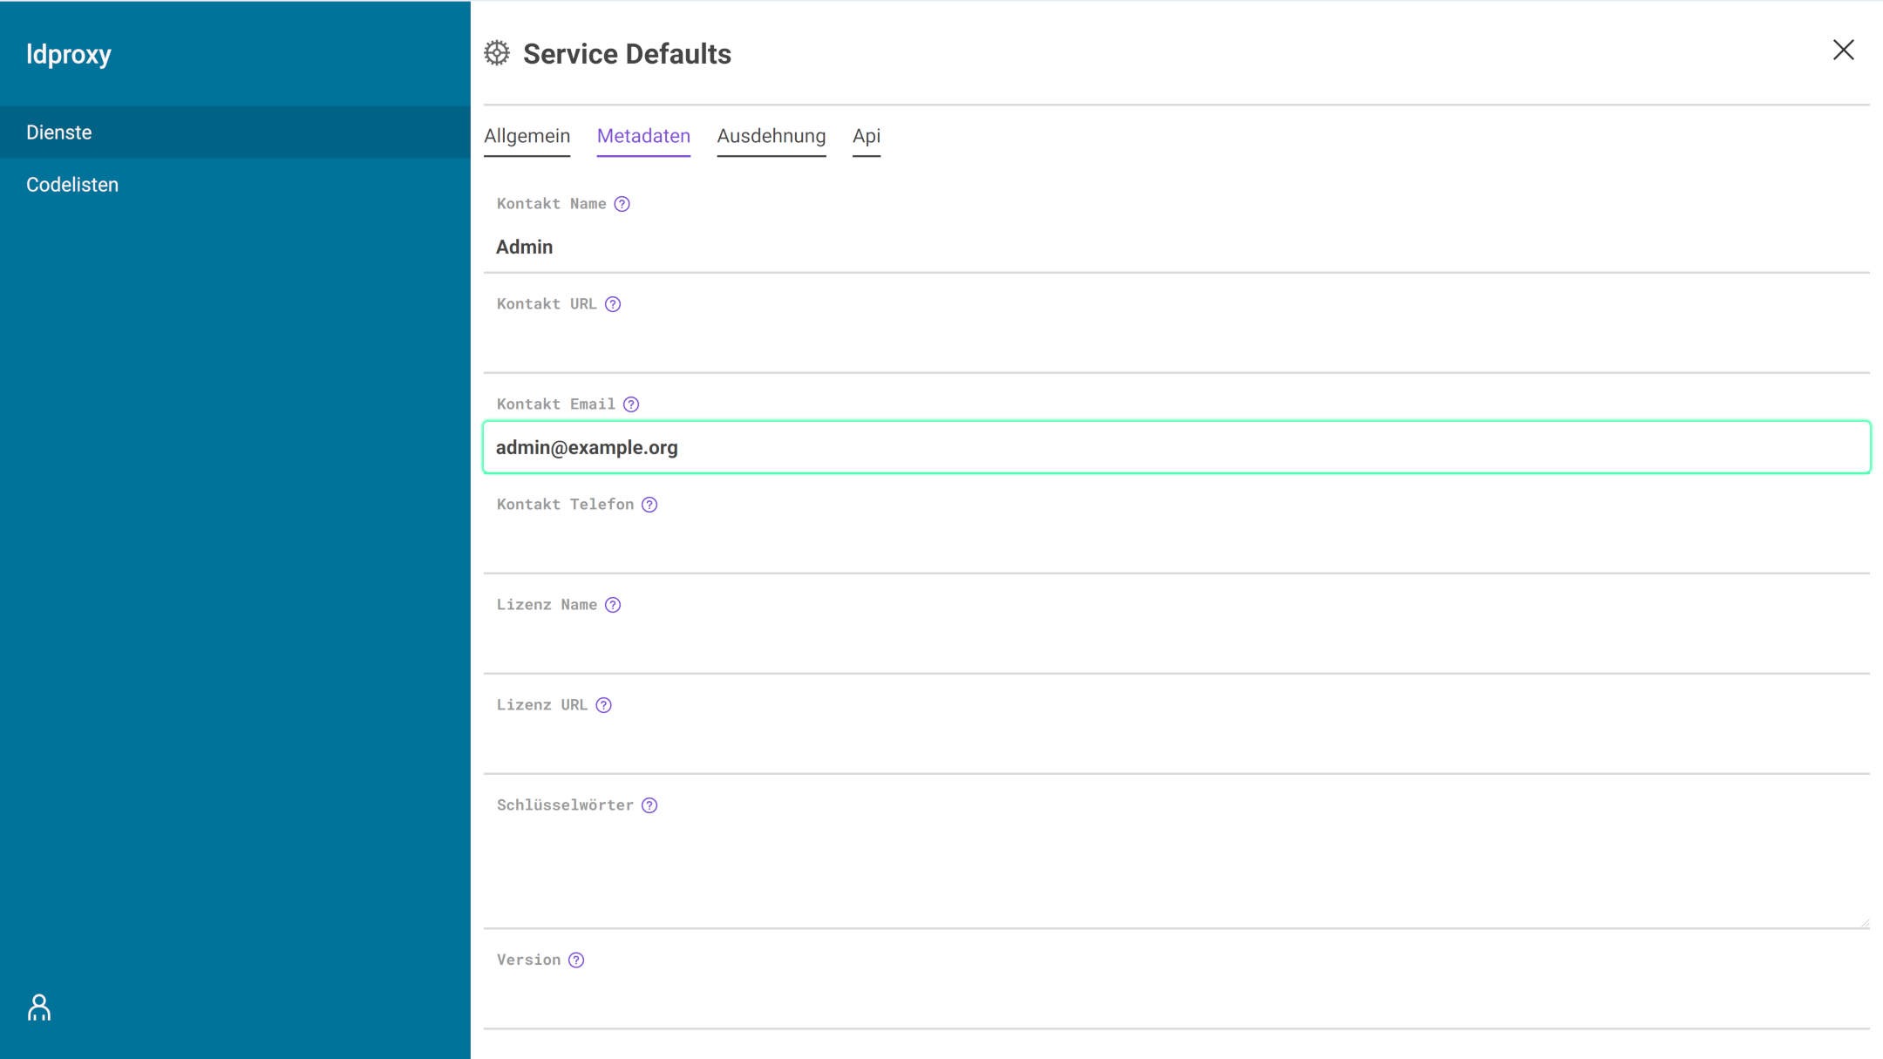Click the help icon next to Version

pyautogui.click(x=577, y=960)
